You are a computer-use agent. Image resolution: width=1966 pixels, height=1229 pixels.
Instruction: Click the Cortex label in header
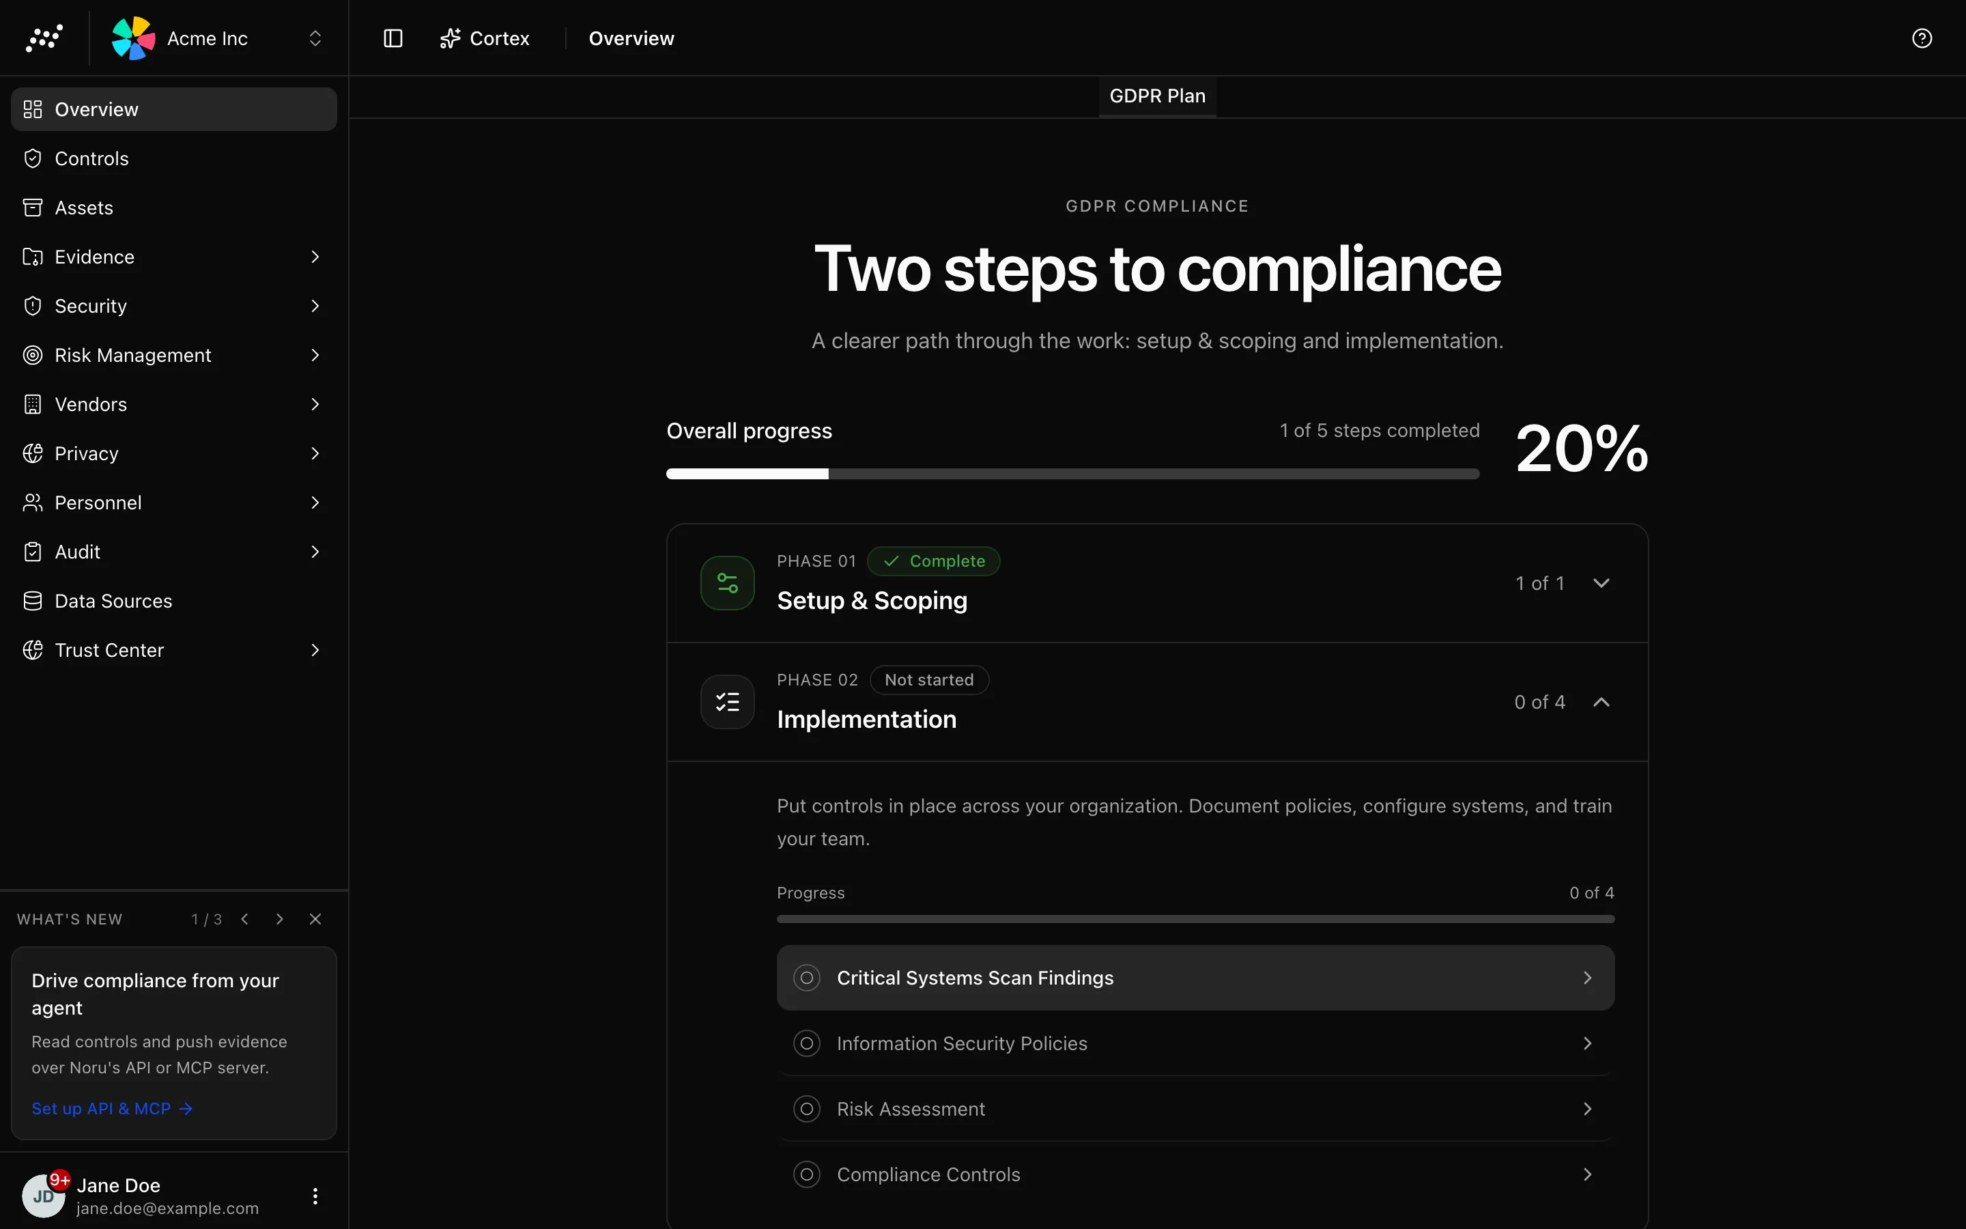tap(500, 38)
